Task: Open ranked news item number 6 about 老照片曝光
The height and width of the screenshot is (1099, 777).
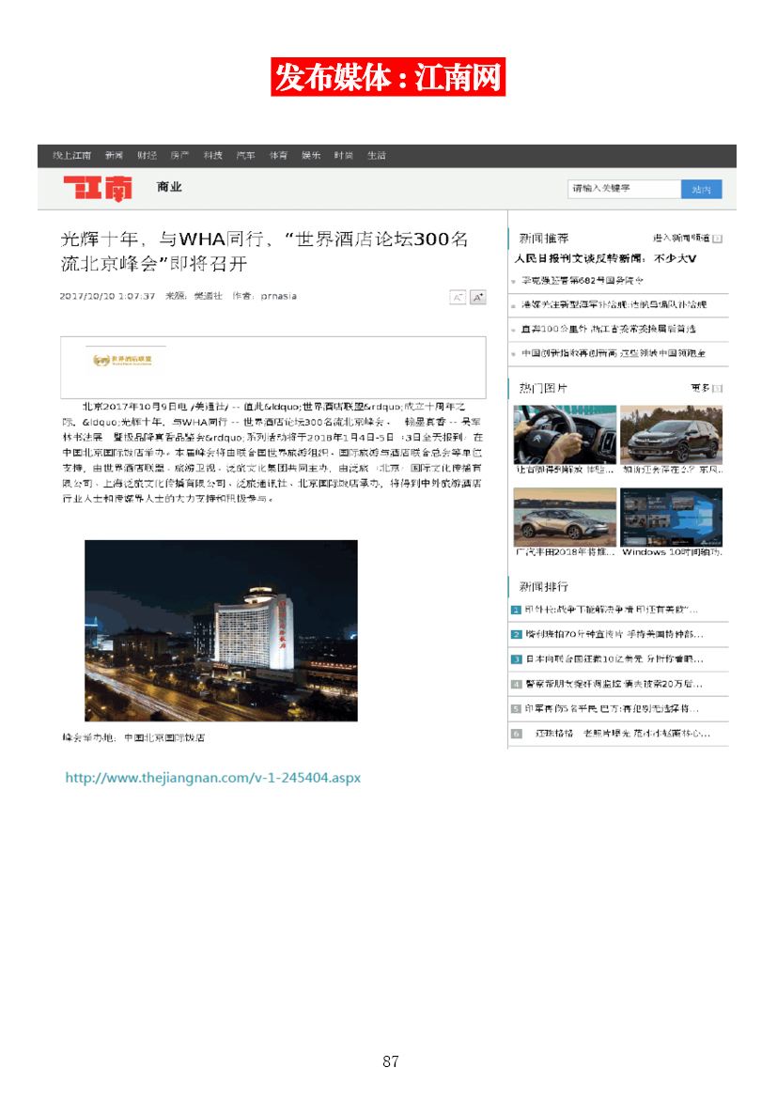Action: [x=623, y=734]
